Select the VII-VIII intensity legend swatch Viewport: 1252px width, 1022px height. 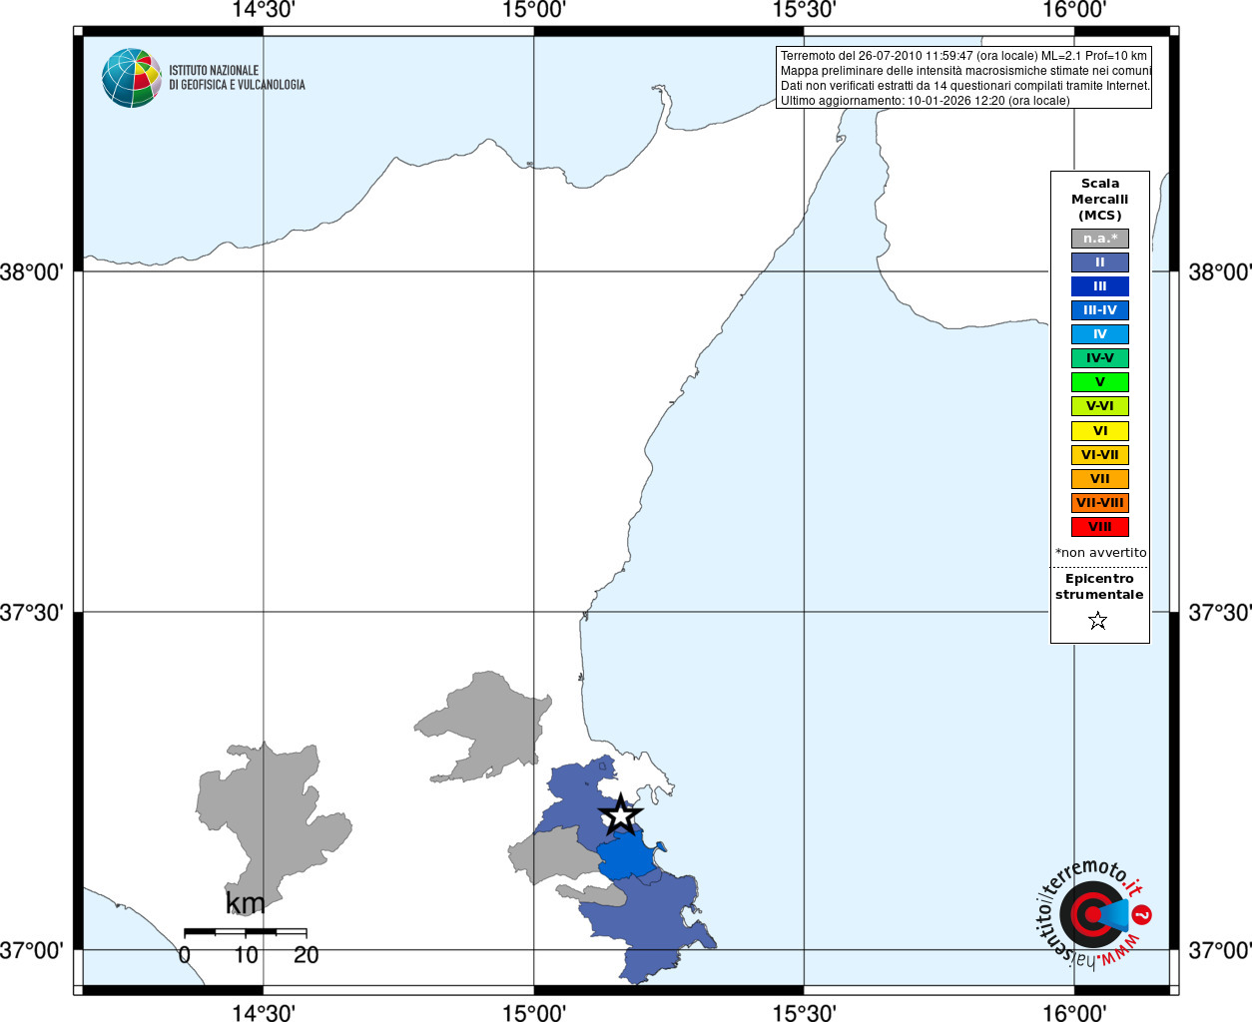[x=1100, y=503]
